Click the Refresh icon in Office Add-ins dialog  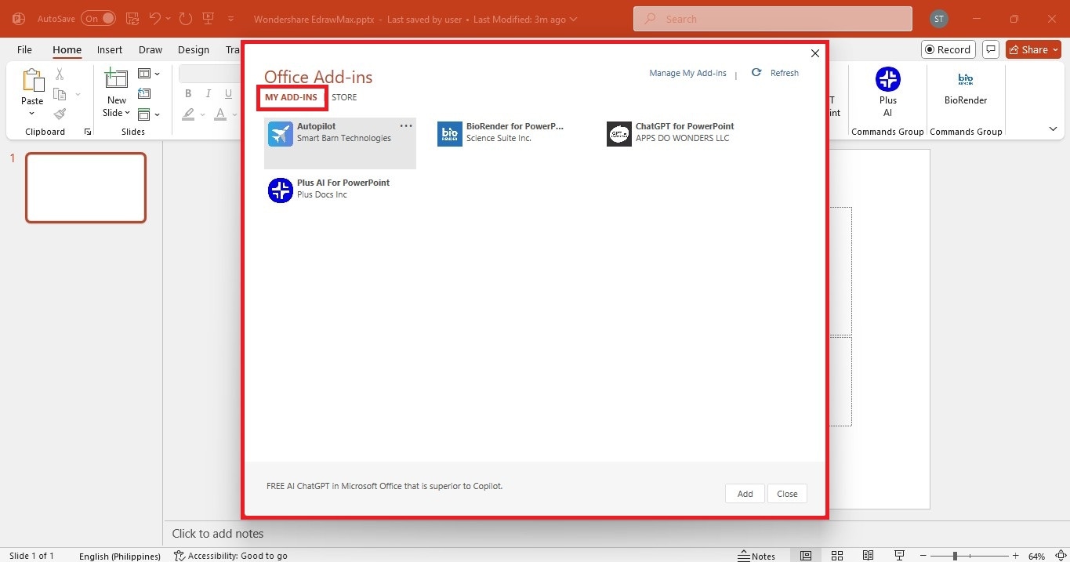click(x=756, y=72)
